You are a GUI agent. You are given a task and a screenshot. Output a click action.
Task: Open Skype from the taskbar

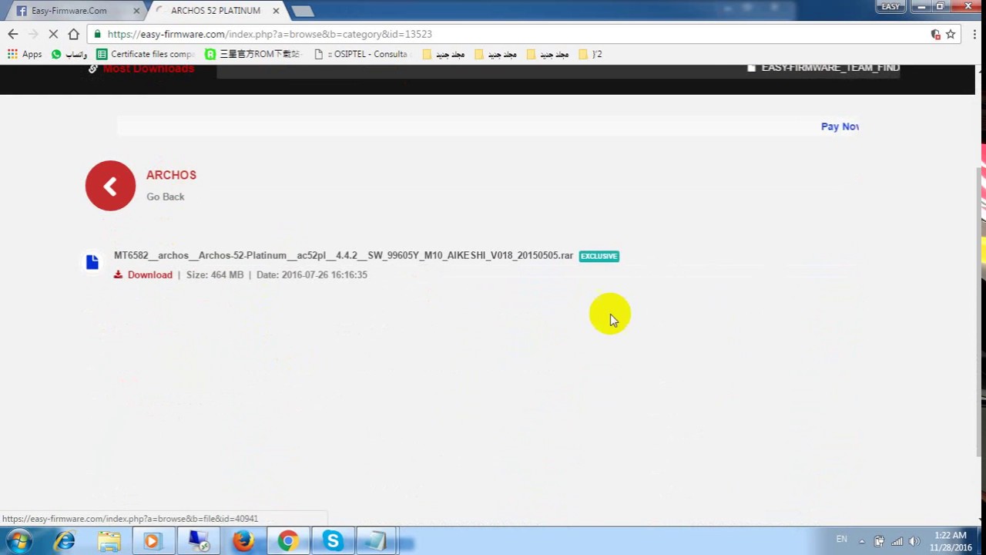(x=333, y=541)
